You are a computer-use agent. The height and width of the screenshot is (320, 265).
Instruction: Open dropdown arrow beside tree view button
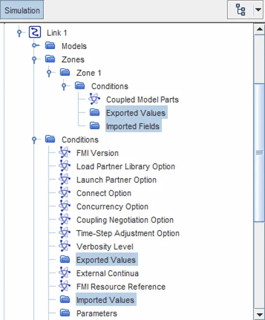(x=258, y=10)
